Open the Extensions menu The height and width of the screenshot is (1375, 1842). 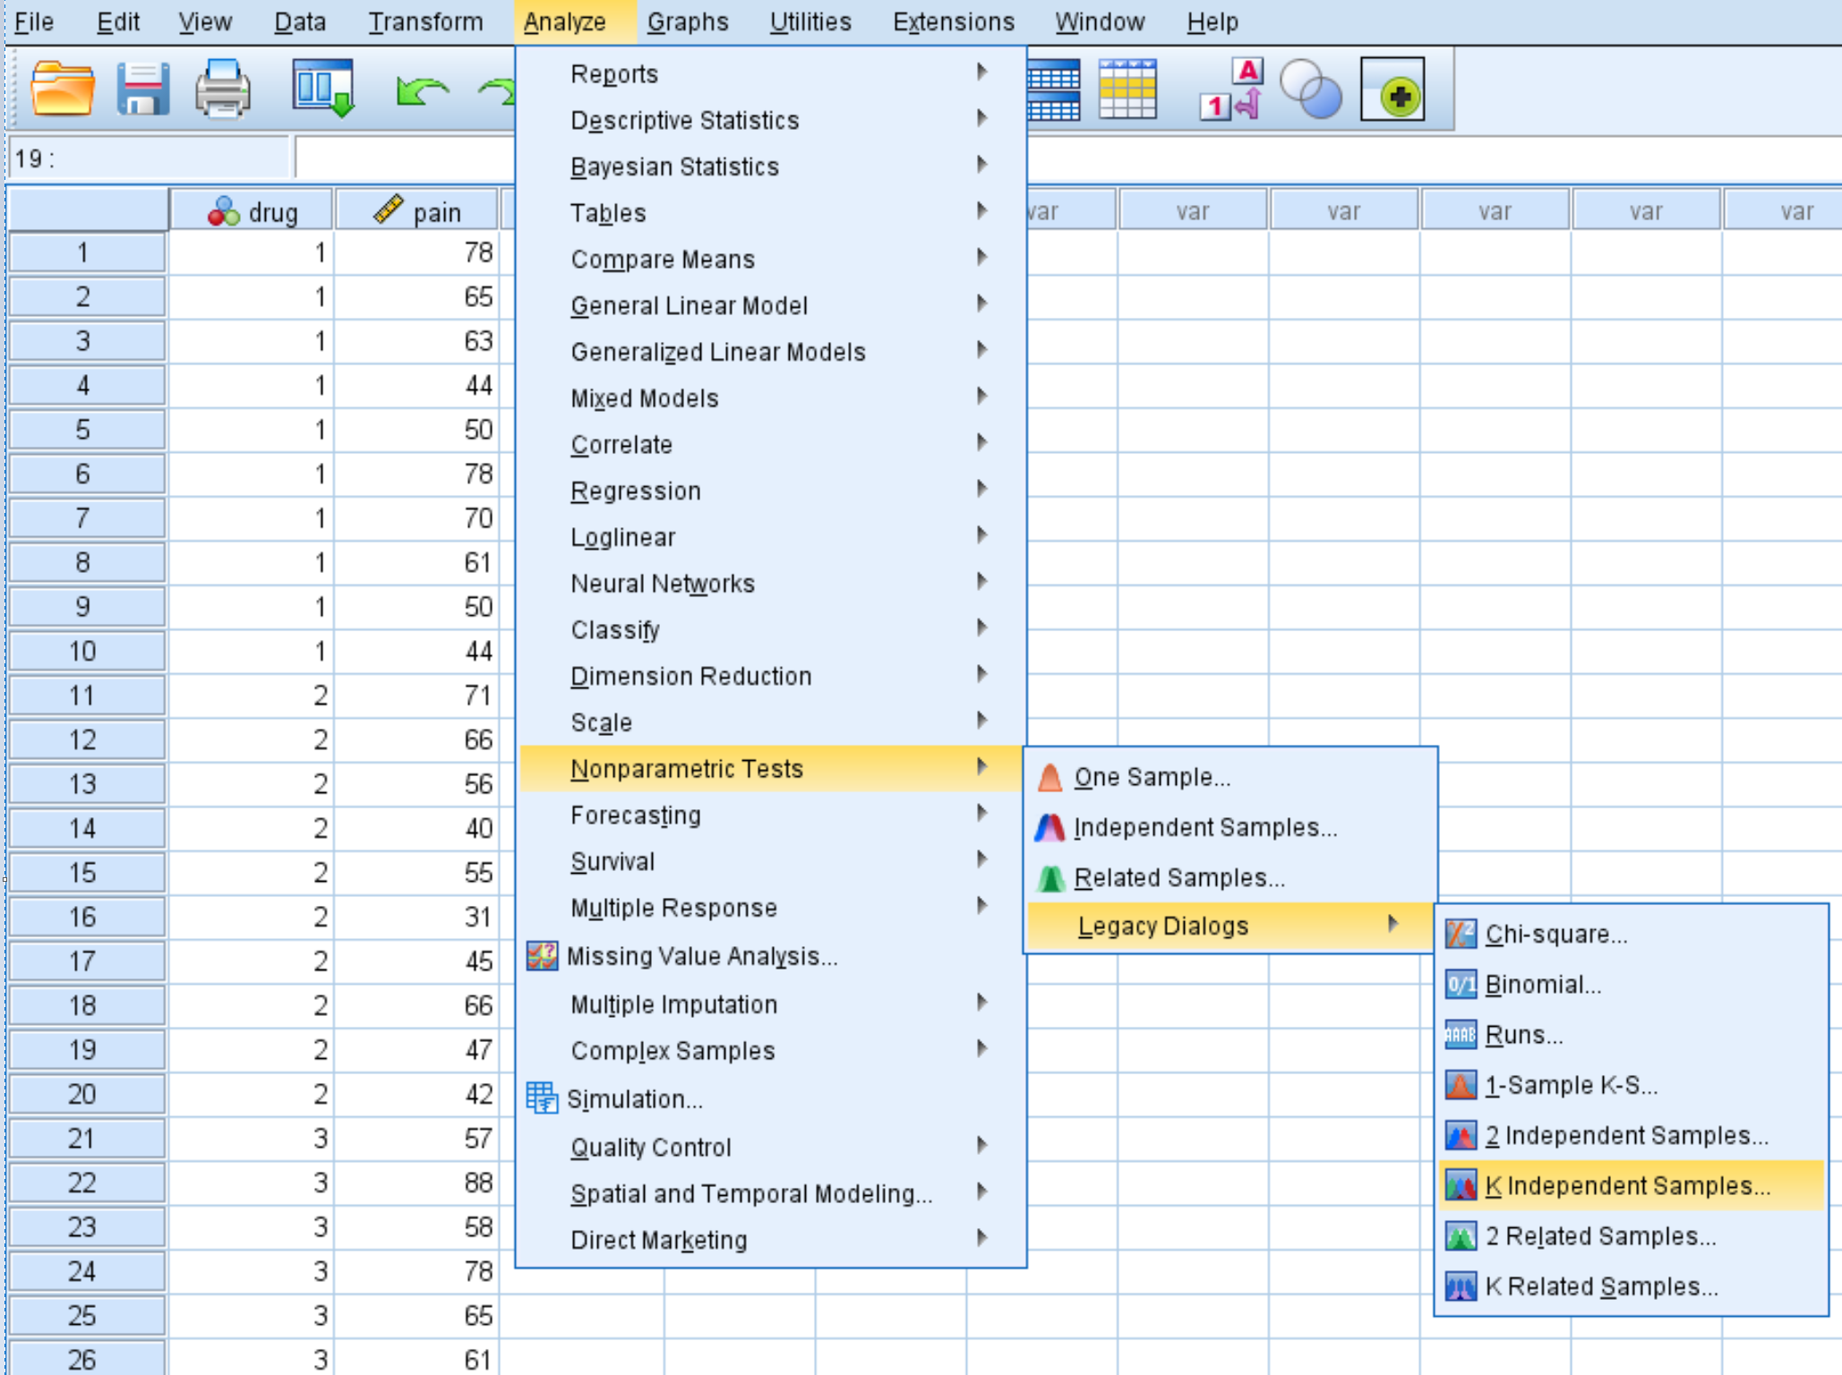[954, 21]
